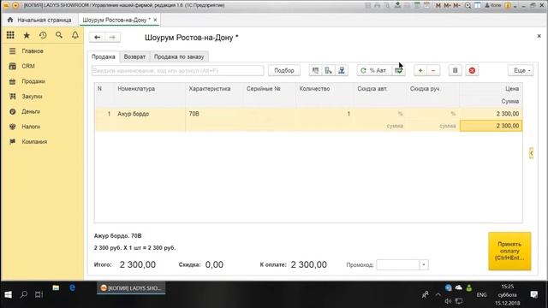Screen dimensions: 548x308
Task: Click the highlighted sum cell 2 300,00
Action: coord(491,126)
